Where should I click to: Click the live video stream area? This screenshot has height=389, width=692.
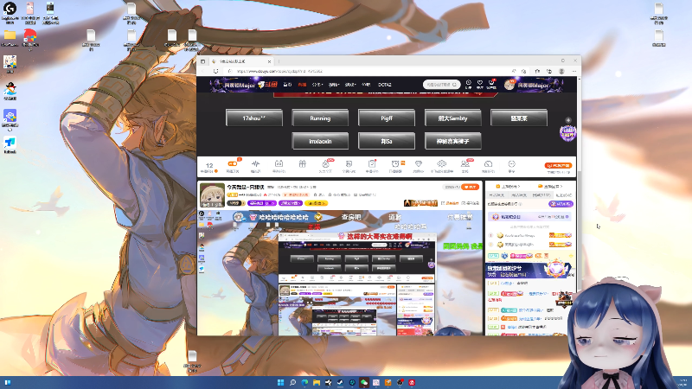(340, 272)
